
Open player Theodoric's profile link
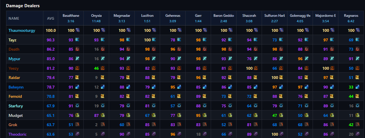click(x=17, y=134)
